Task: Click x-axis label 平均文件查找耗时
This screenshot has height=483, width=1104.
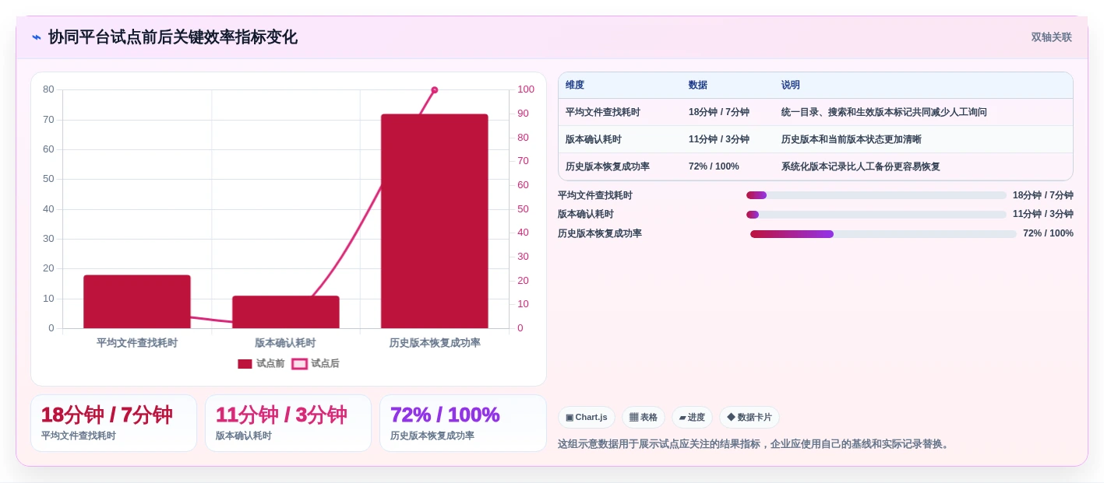Action: tap(137, 343)
